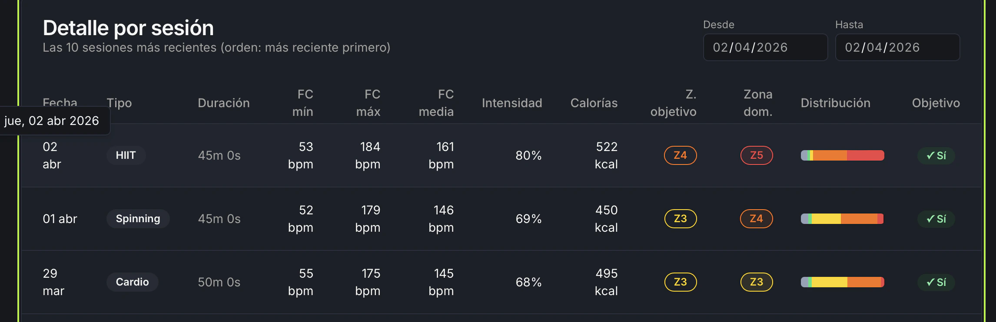
Task: Click the Spinning session distribution bar
Action: tap(843, 219)
